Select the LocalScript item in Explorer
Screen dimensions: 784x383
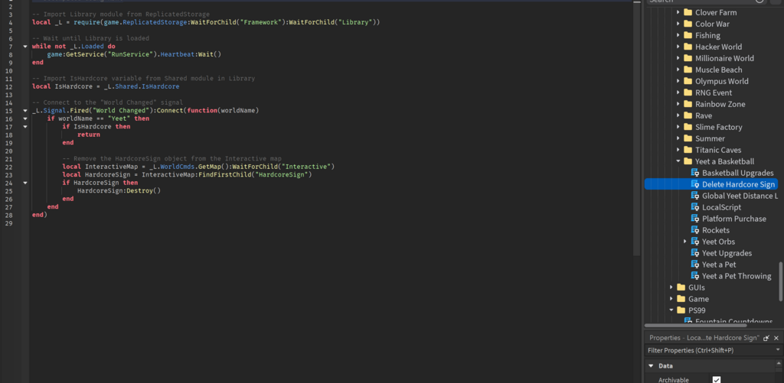point(721,207)
